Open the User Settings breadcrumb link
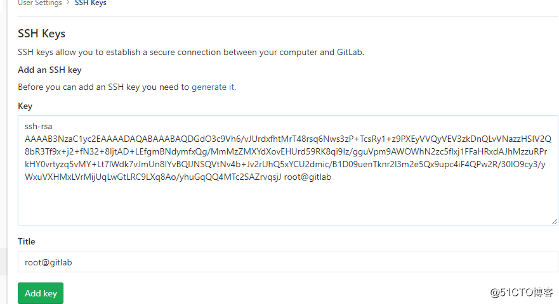The image size is (559, 304). (x=40, y=3)
